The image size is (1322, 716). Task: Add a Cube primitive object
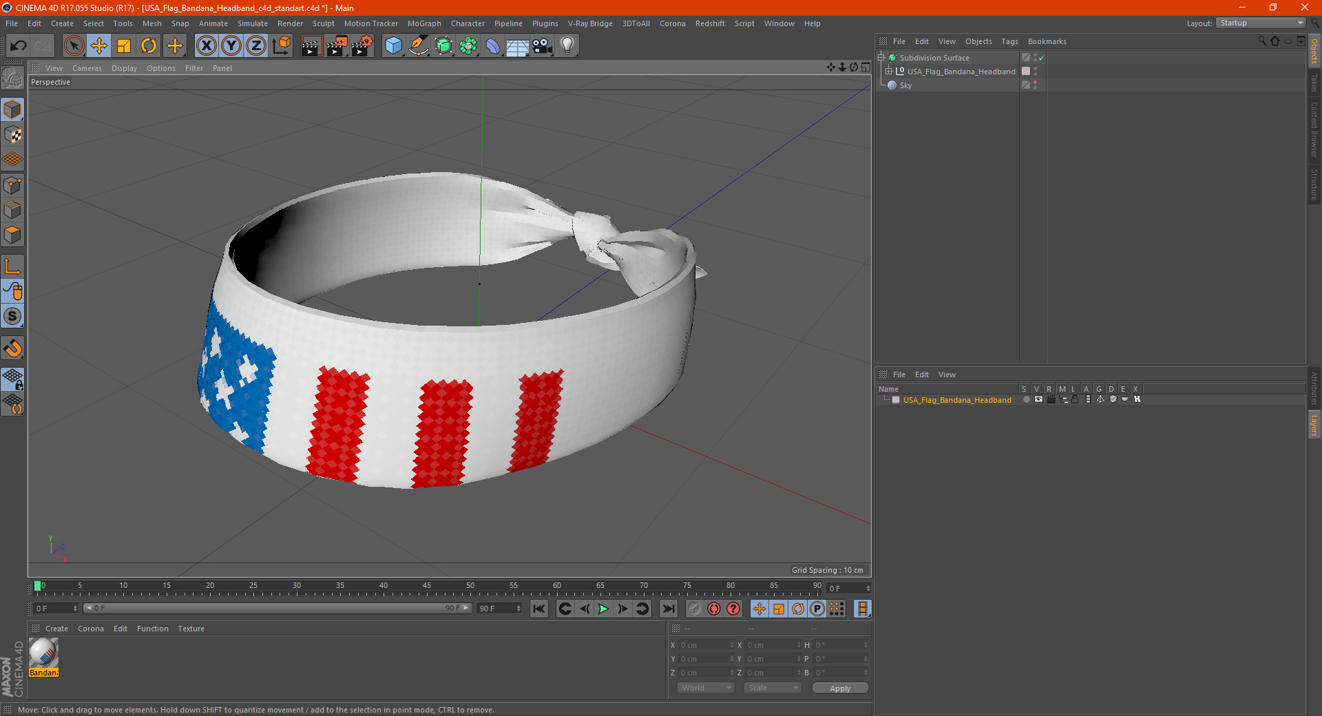click(393, 46)
